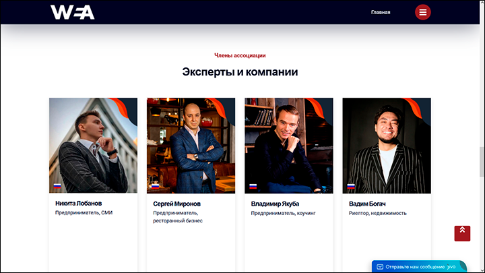
Task: Click the Russian flag on Сергей Миронов's photo
Action: 156,186
